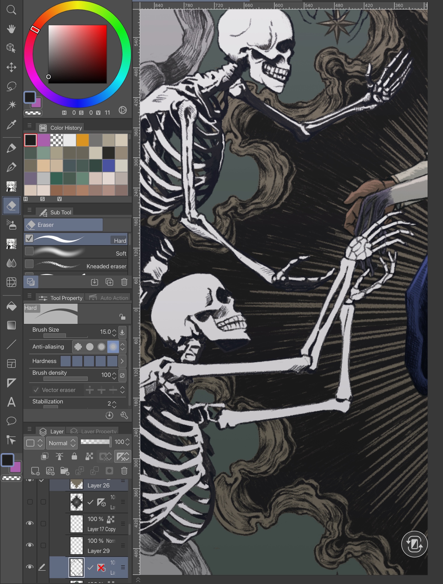Screen dimensions: 443x584
Task: Delete the selected layer with trash icon
Action: (124, 471)
